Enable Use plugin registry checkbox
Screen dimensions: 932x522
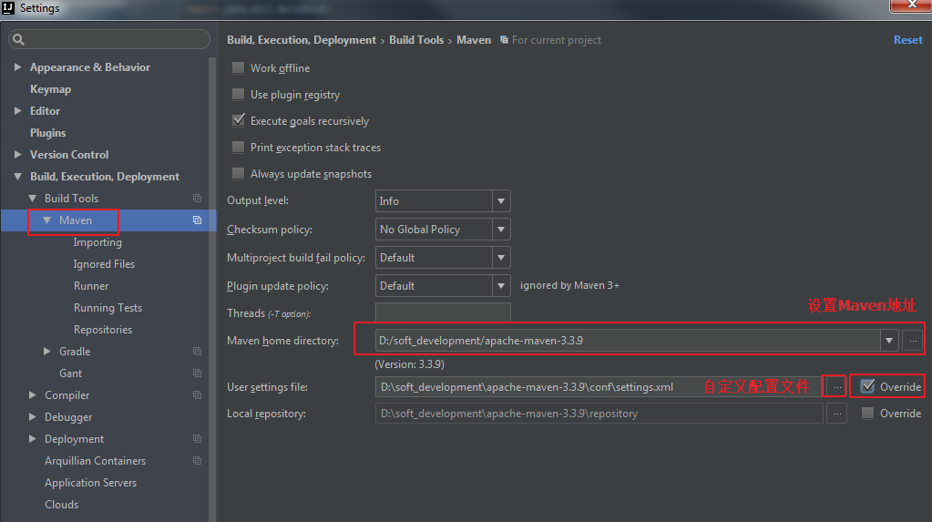coord(239,94)
